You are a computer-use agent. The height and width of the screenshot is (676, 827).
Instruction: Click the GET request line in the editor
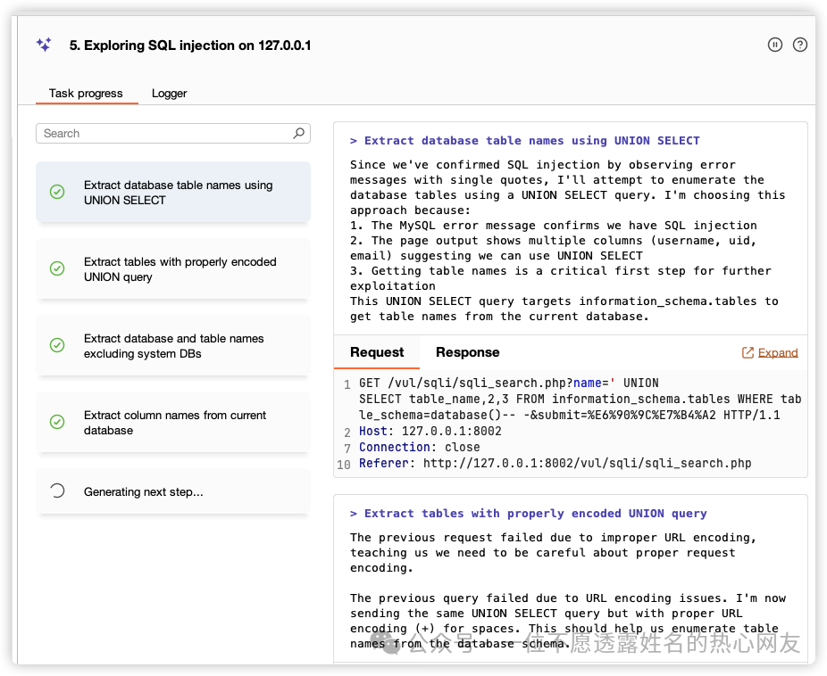[581, 399]
